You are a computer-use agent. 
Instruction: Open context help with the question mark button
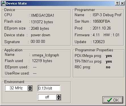click(117, 3)
